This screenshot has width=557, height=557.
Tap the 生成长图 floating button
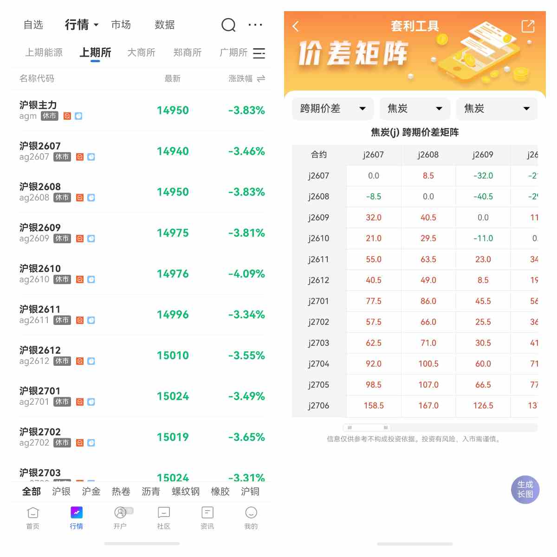coord(525,490)
